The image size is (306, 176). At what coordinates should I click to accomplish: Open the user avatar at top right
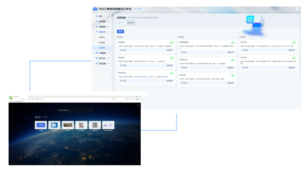(297, 9)
